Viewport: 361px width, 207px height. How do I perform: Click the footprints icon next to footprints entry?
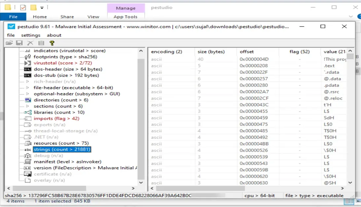pyautogui.click(x=28, y=57)
